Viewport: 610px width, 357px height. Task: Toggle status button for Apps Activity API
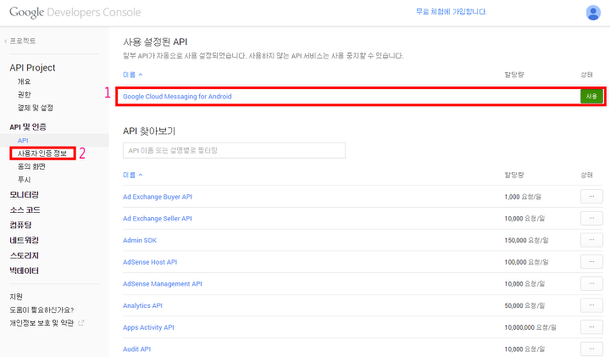[x=591, y=327]
